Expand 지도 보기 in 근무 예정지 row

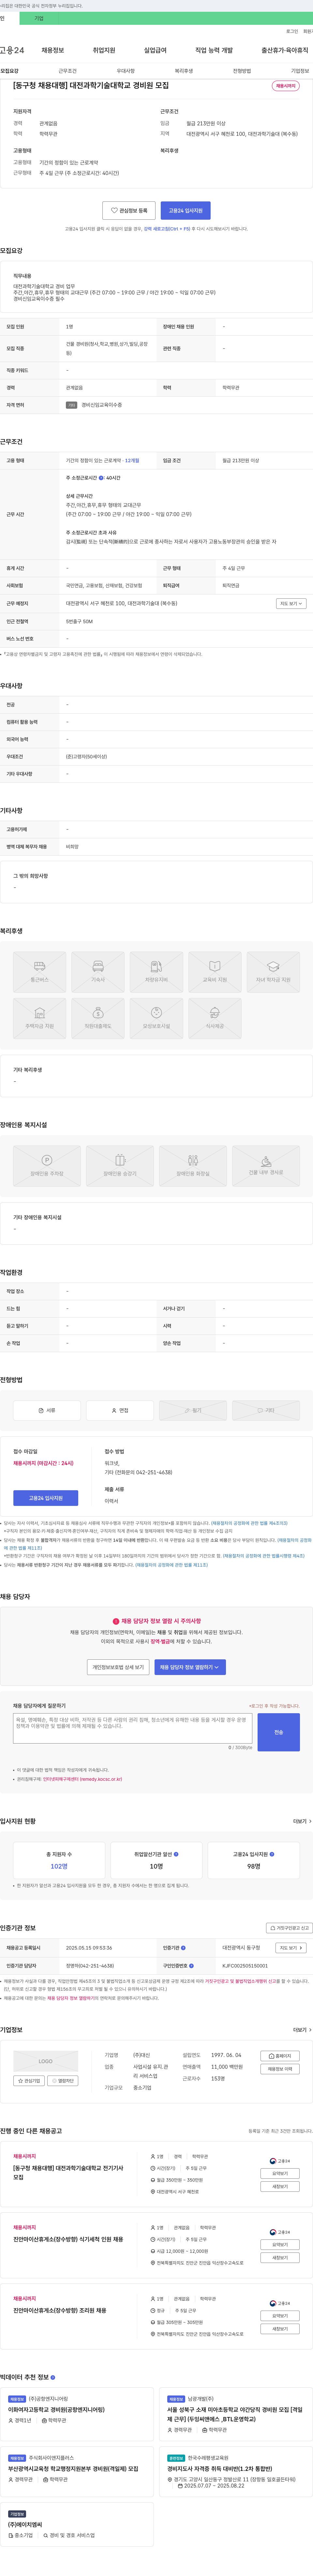click(x=291, y=604)
